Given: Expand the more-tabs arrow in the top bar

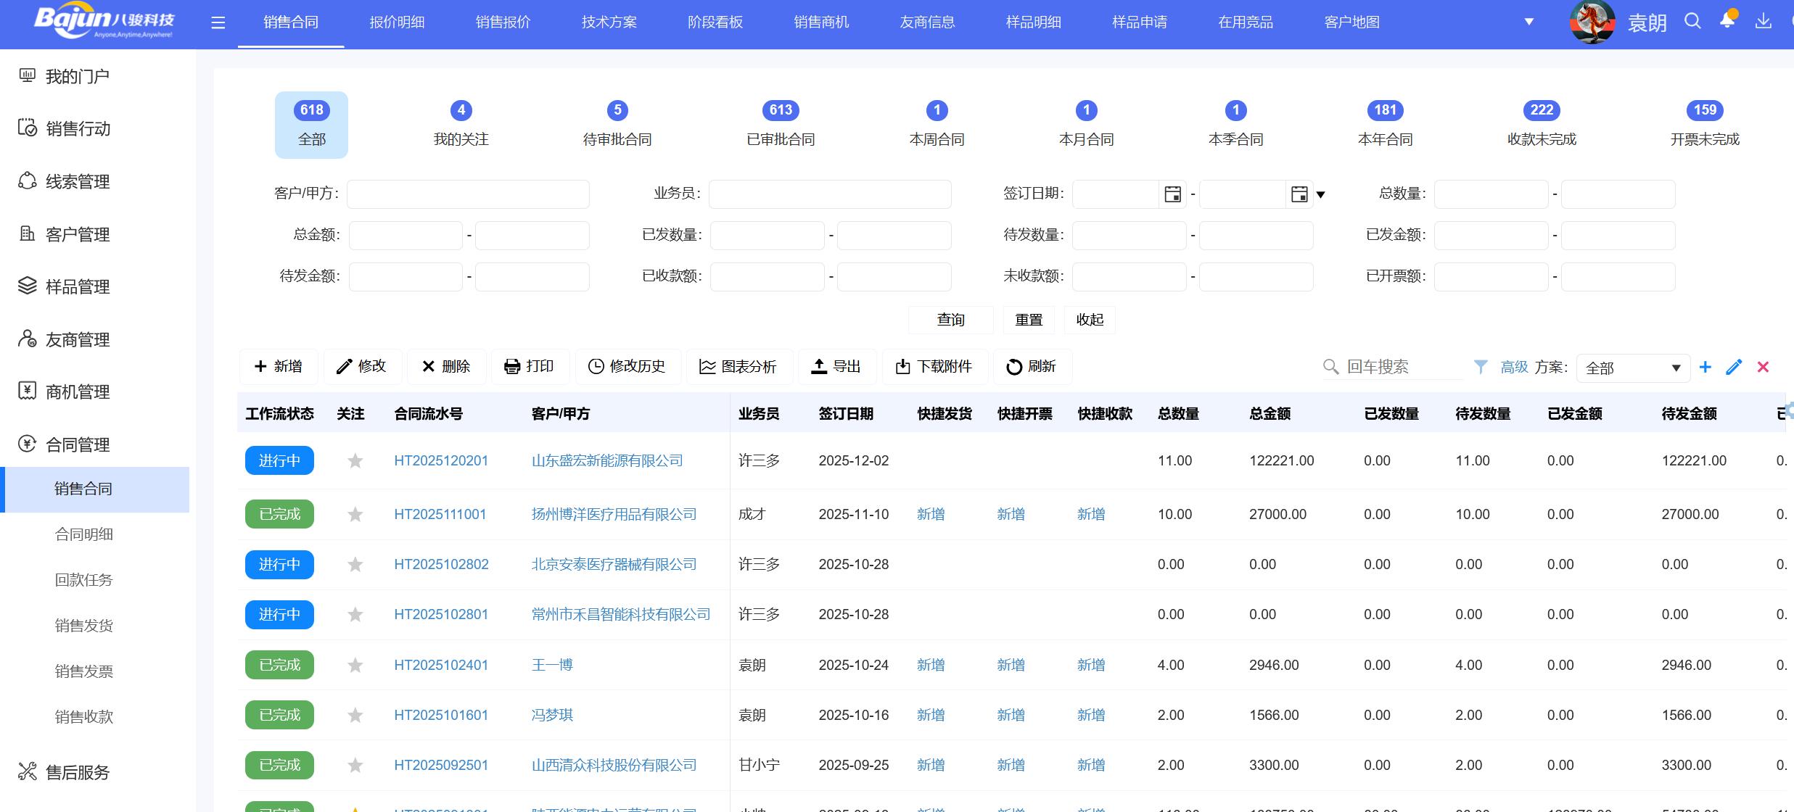Looking at the screenshot, I should (x=1529, y=22).
